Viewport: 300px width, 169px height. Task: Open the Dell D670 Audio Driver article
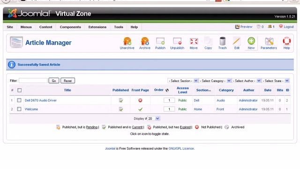click(41, 100)
